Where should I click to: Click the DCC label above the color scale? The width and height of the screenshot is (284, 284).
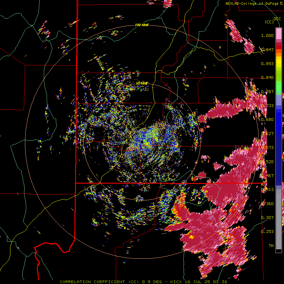(277, 19)
